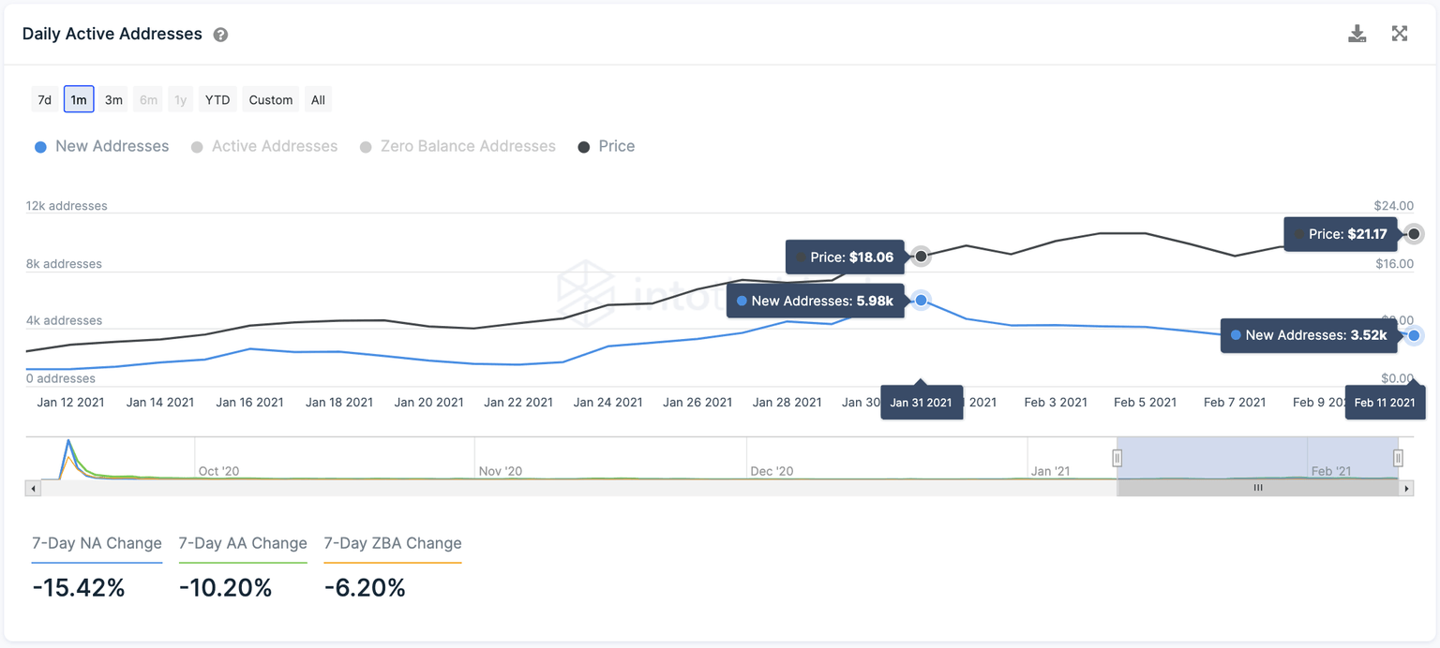Expand the chart to fullscreen
This screenshot has width=1440, height=648.
[1399, 33]
